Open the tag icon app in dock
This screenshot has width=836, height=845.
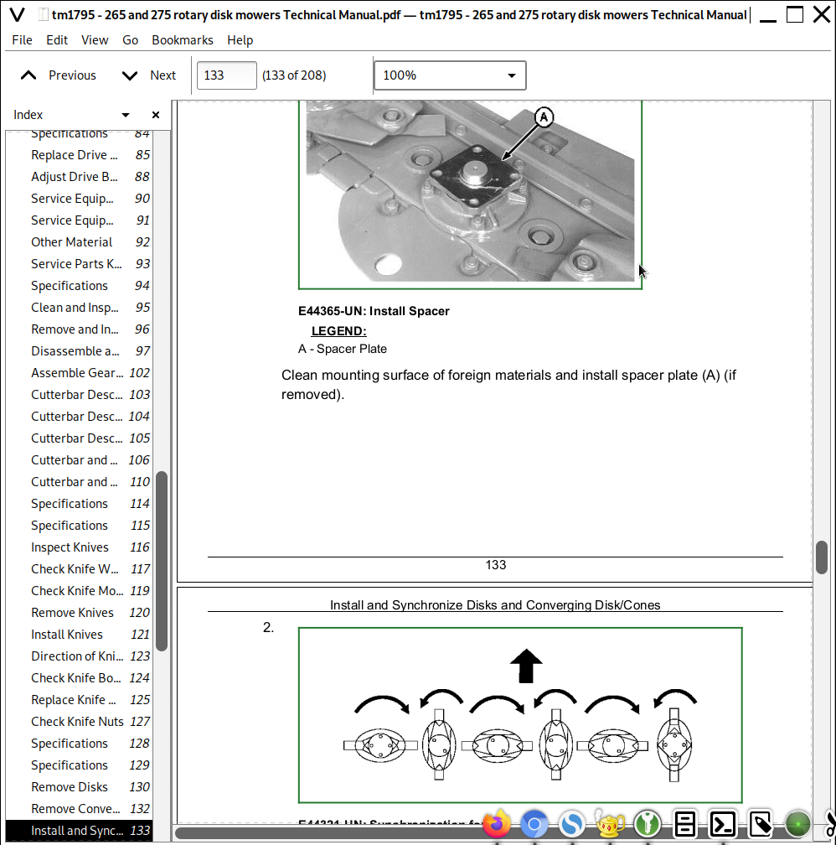point(761,823)
